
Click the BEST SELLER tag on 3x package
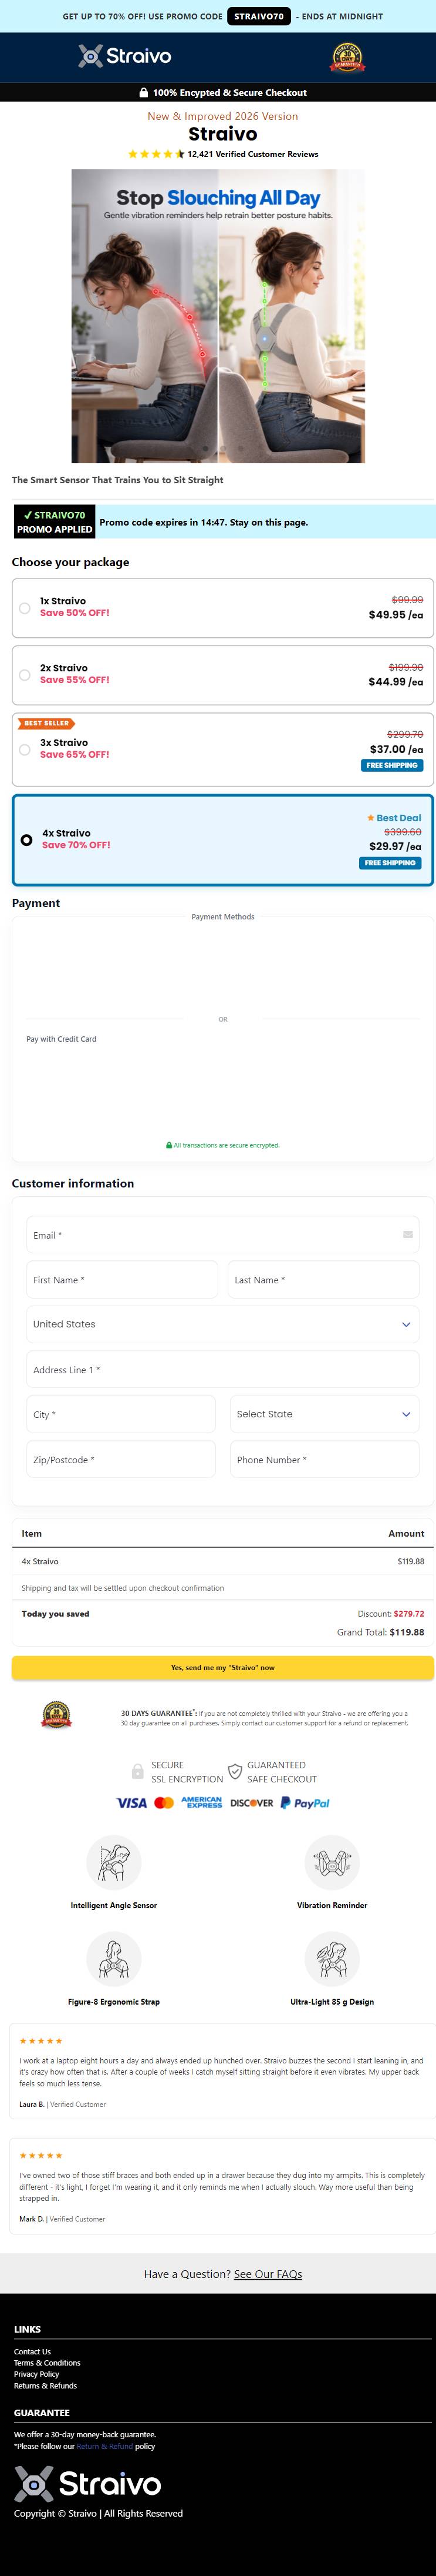click(x=46, y=723)
